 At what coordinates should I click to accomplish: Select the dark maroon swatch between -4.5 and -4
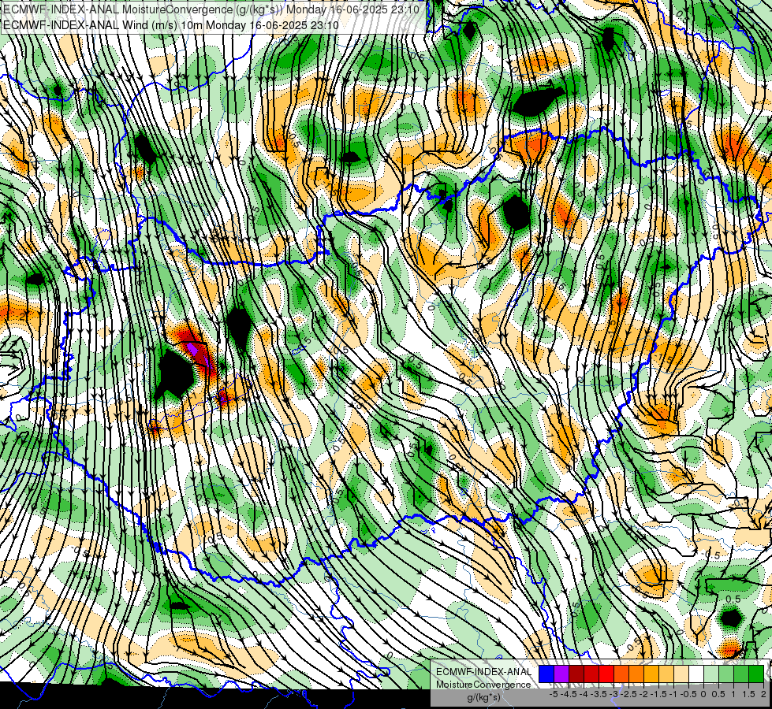576,674
